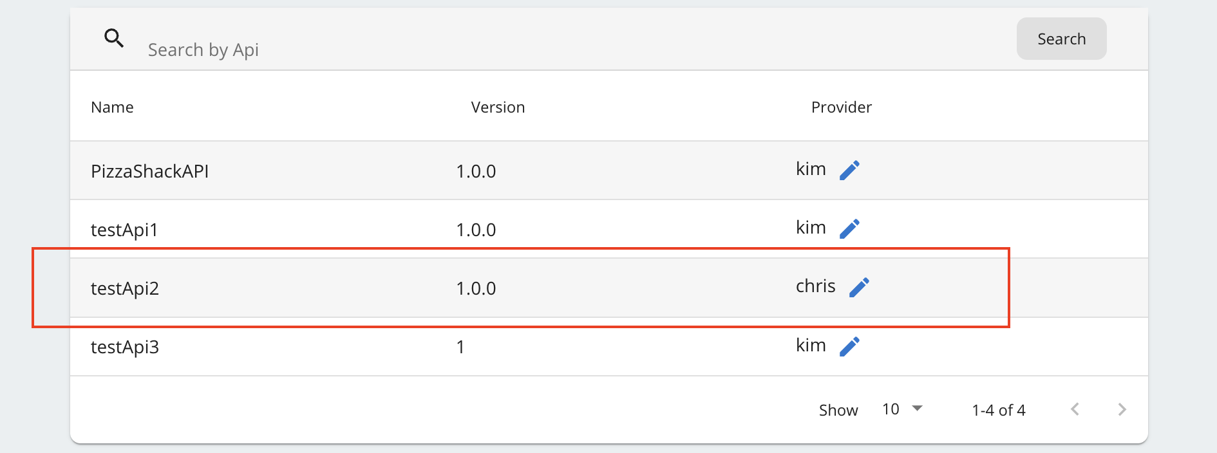Screen dimensions: 1217x453
Task: Click pencil icon next to chris
Action: [x=859, y=288]
